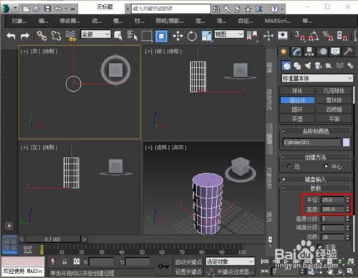Select the 中心 creation method radio
Image resolution: width=358 pixels, height=278 pixels.
pyautogui.click(x=326, y=166)
